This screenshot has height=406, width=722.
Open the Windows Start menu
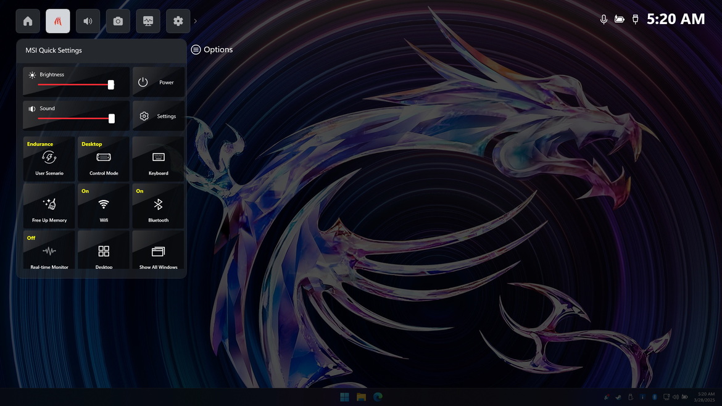coord(344,397)
